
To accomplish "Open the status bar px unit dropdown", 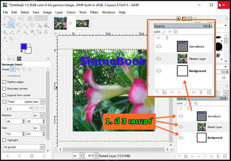I will point(79,156).
